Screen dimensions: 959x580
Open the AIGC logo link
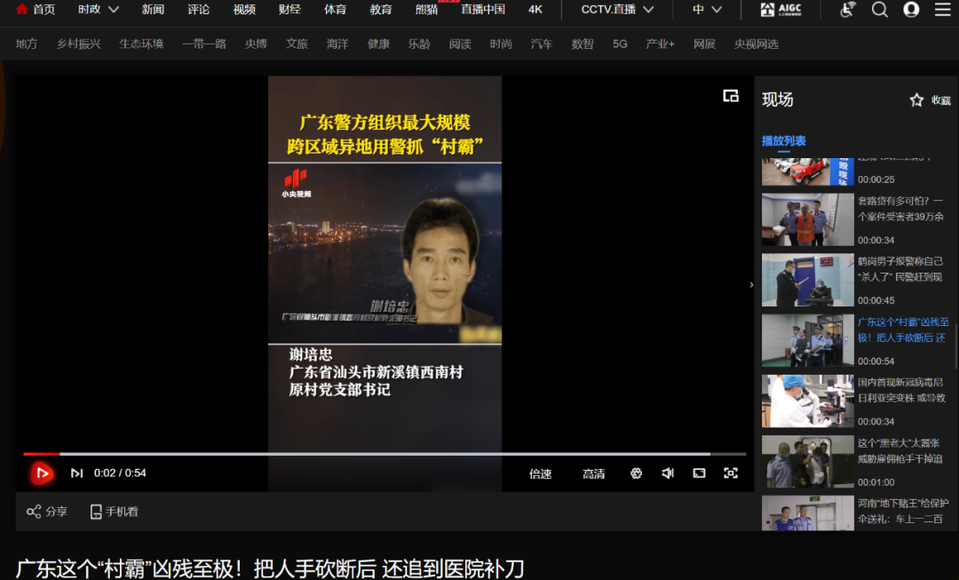(780, 10)
